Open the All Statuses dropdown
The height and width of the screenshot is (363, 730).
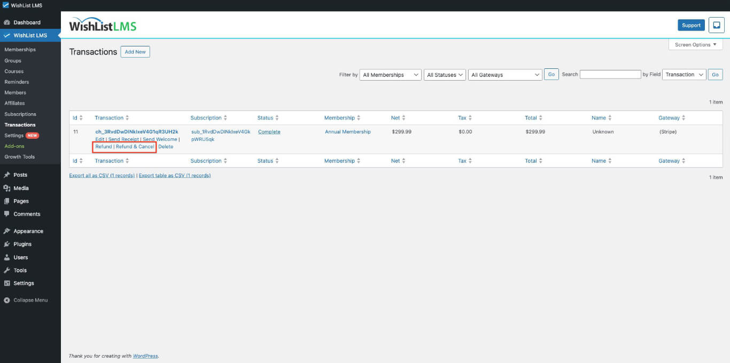[x=445, y=75]
